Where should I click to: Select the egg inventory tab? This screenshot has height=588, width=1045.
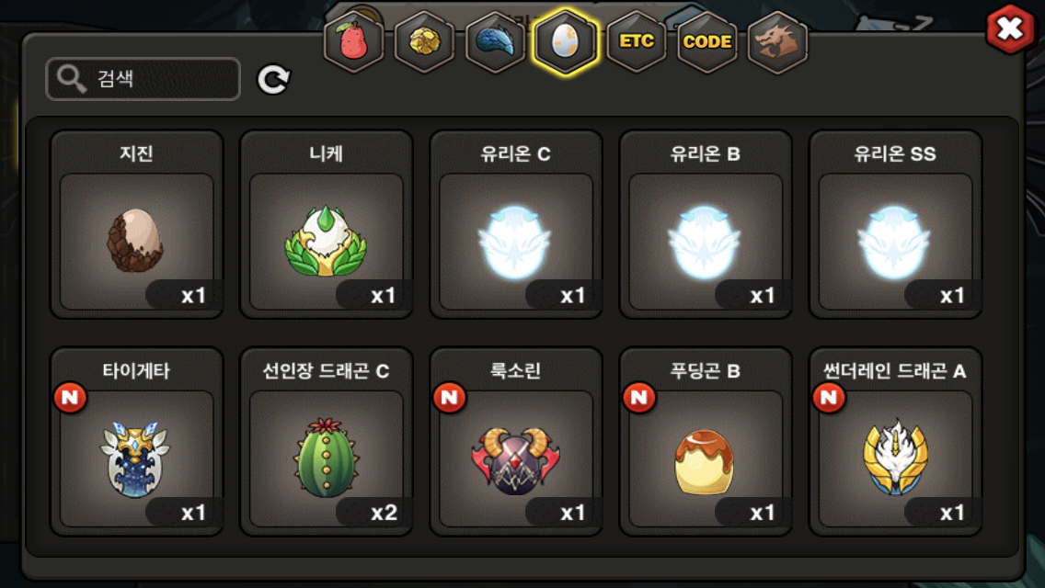(x=565, y=42)
